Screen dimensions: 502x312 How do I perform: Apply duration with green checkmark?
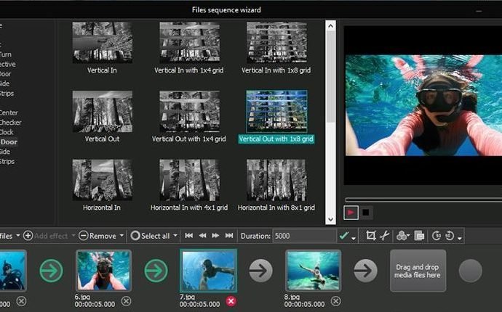(x=344, y=236)
